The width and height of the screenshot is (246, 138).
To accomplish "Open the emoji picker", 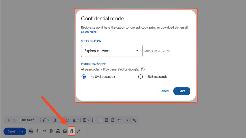I will pos(51,131).
